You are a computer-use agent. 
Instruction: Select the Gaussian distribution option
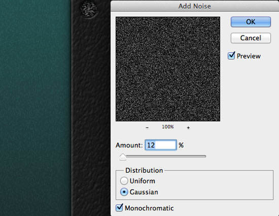click(x=124, y=192)
